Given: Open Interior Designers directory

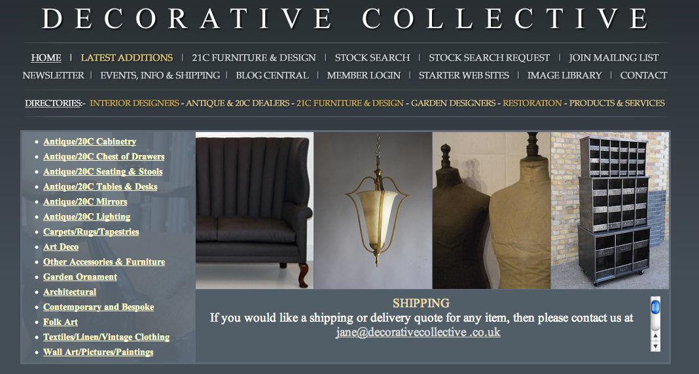Looking at the screenshot, I should click(135, 103).
